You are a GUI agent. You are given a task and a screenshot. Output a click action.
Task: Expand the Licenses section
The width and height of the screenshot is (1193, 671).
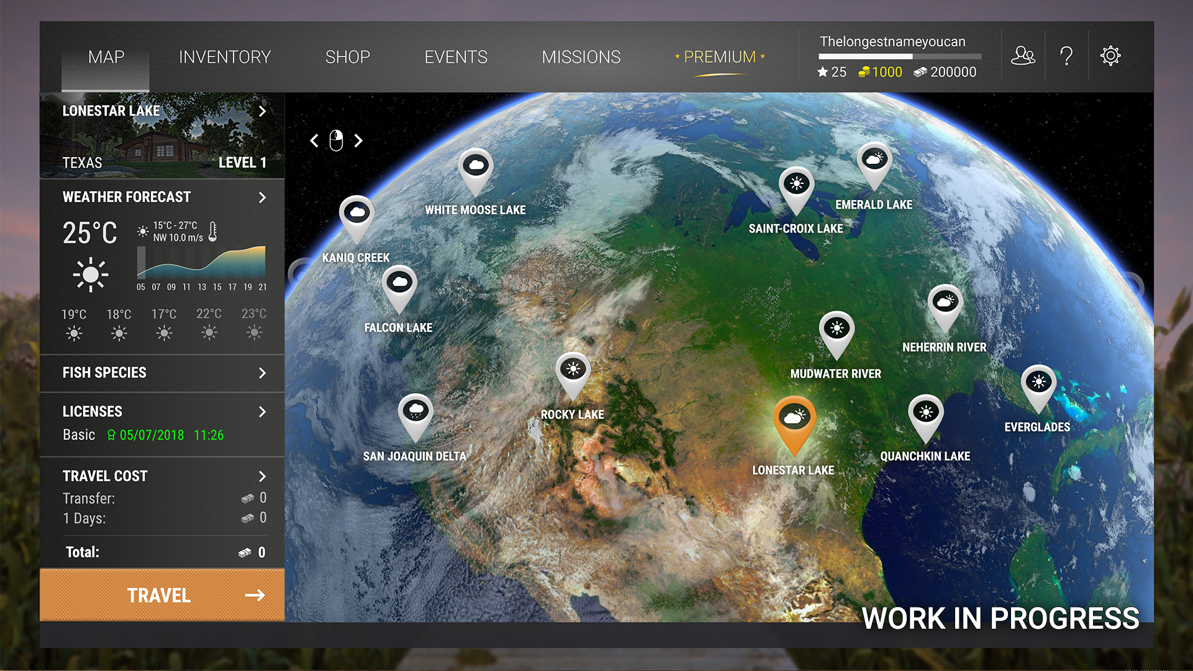tap(262, 412)
